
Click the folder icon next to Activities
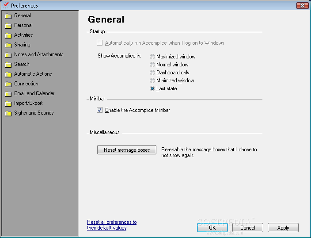[x=8, y=35]
